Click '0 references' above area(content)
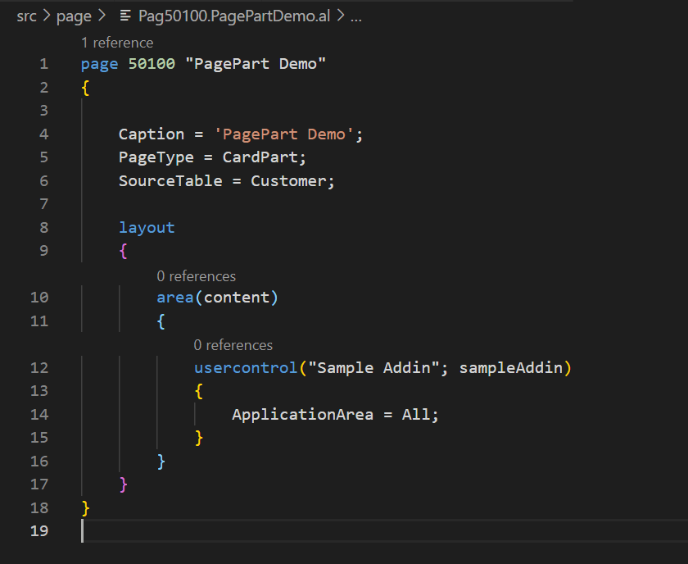Image resolution: width=688 pixels, height=564 pixels. coord(196,276)
